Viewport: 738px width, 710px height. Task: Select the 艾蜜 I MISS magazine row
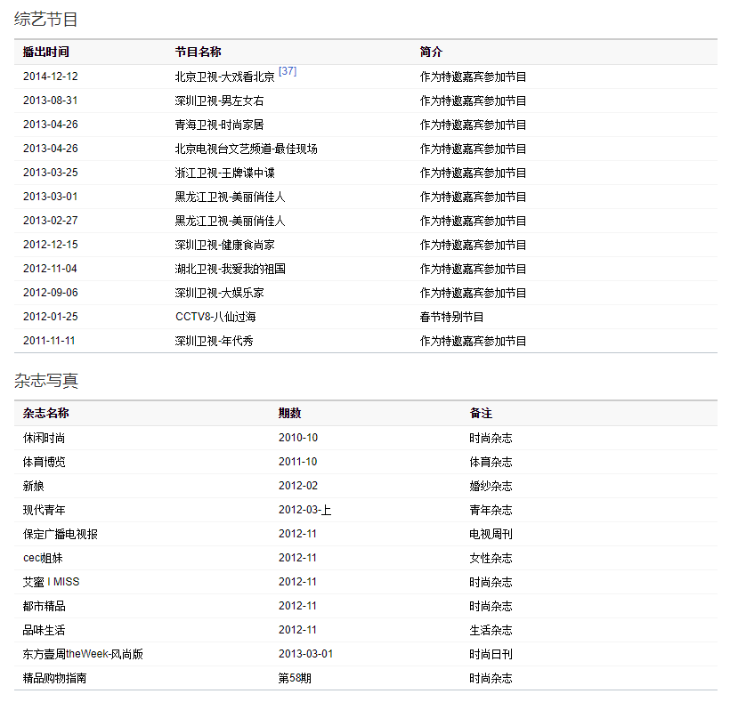(51, 582)
